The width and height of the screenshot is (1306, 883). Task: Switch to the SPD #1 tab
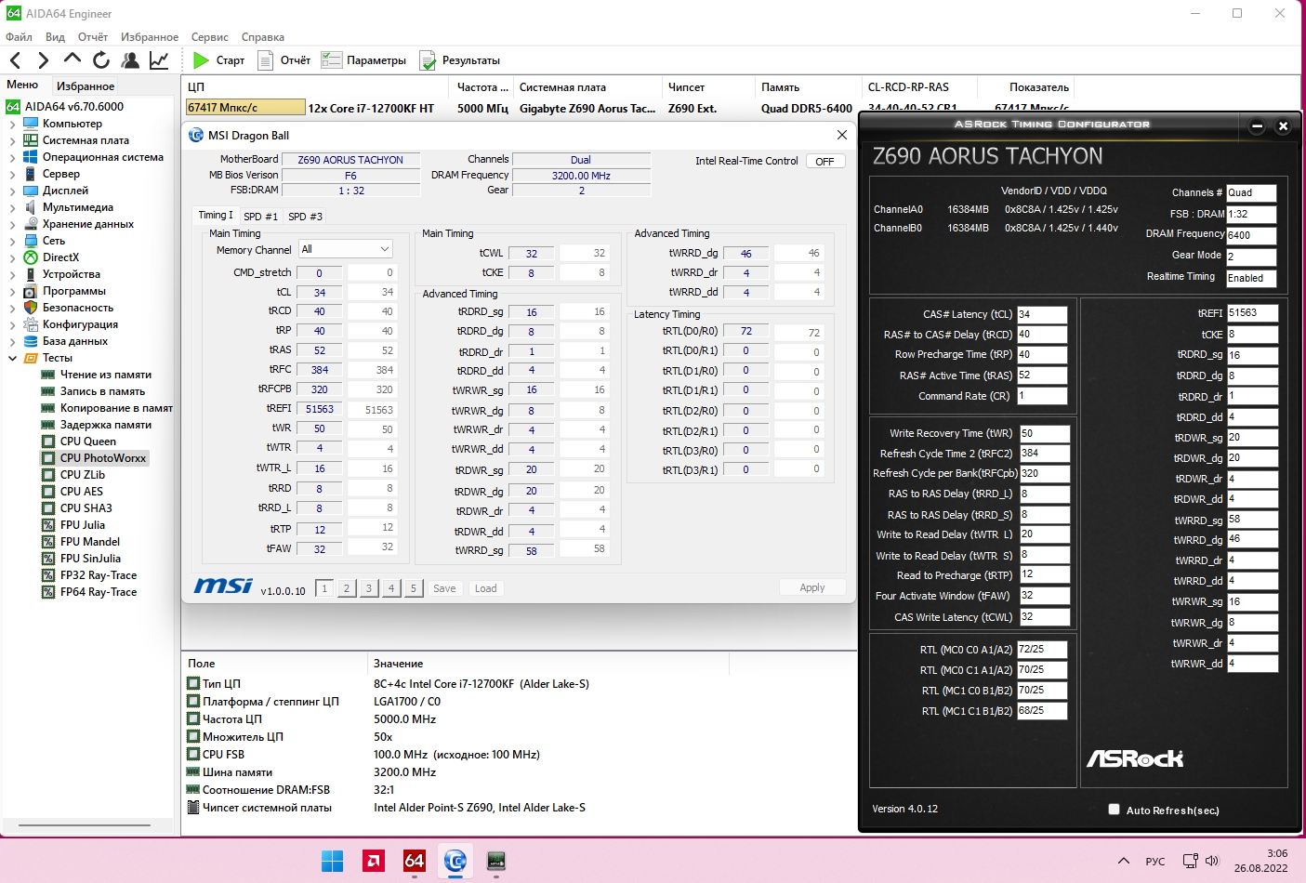point(261,217)
